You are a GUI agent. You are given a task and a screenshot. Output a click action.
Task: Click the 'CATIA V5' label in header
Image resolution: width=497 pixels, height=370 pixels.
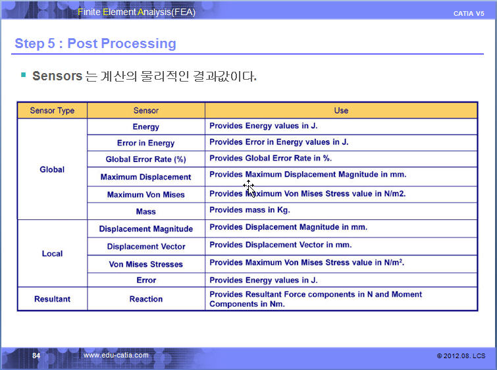click(469, 14)
